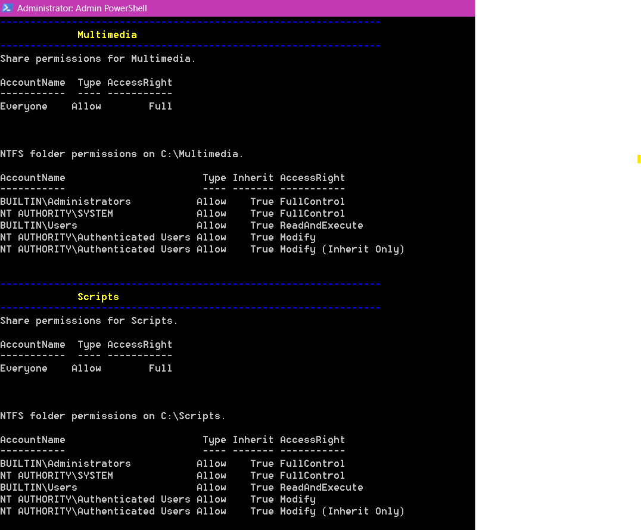Click 'ReadAndExecute' in the C:\Multimedia table
Image resolution: width=641 pixels, height=530 pixels.
coord(321,225)
